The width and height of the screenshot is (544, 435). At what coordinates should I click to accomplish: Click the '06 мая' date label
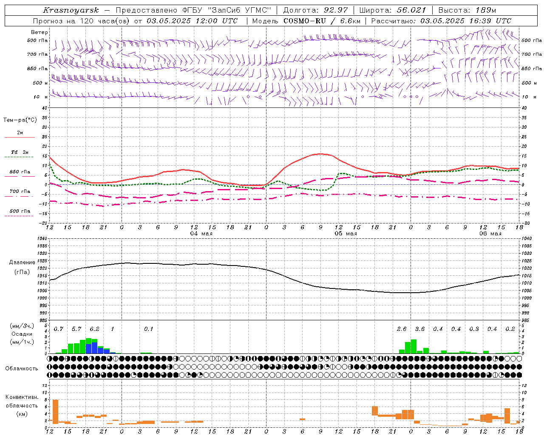tap(490, 234)
